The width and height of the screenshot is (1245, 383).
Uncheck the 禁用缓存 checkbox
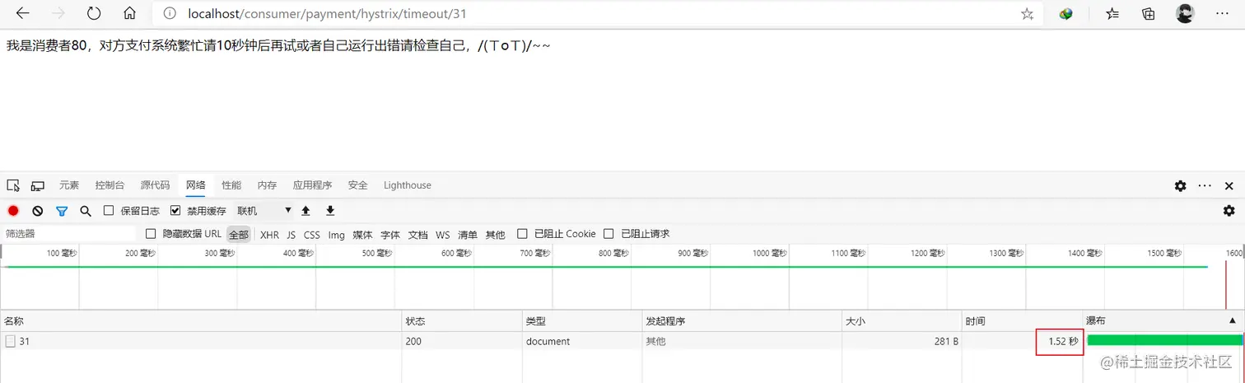tap(175, 211)
